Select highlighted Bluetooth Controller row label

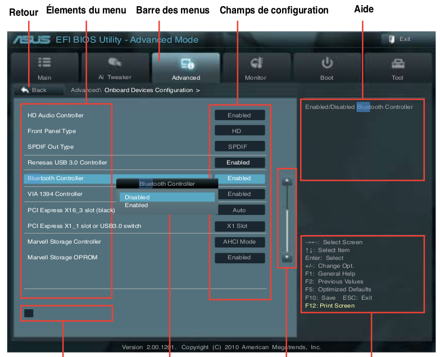pos(56,178)
